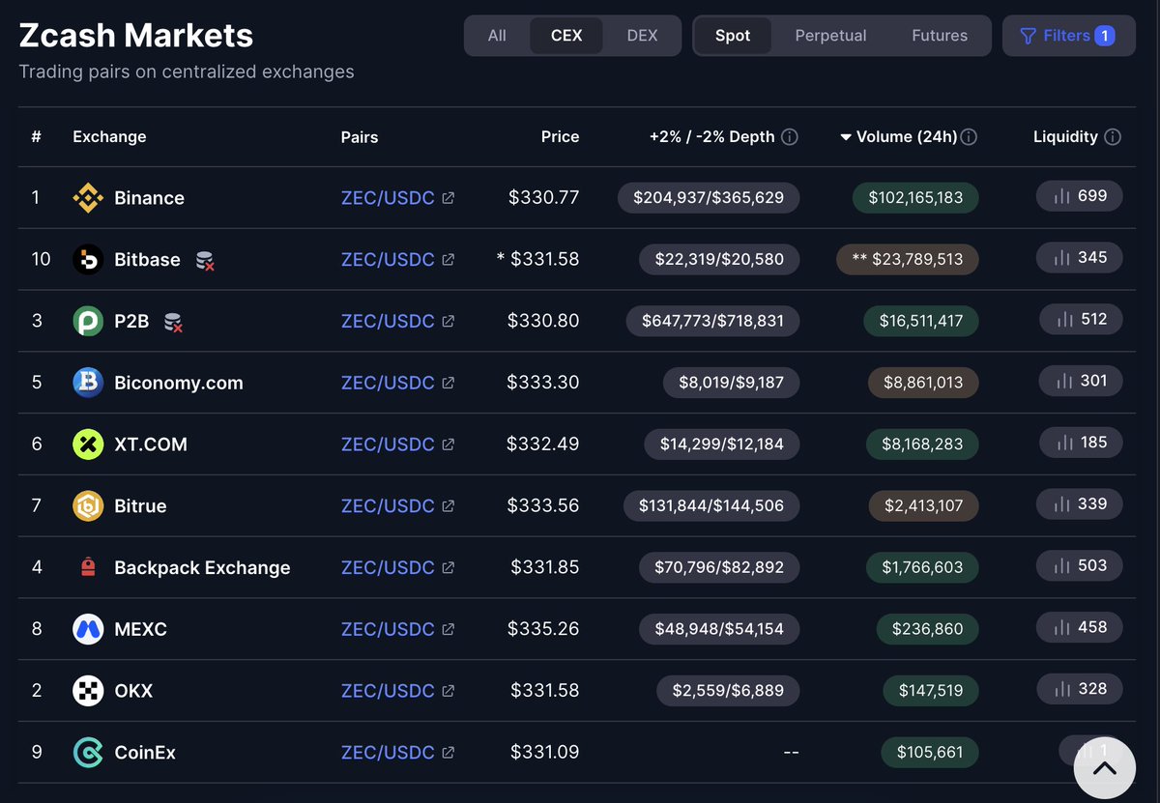Click the Binance exchange logo icon
1160x803 pixels.
[88, 197]
